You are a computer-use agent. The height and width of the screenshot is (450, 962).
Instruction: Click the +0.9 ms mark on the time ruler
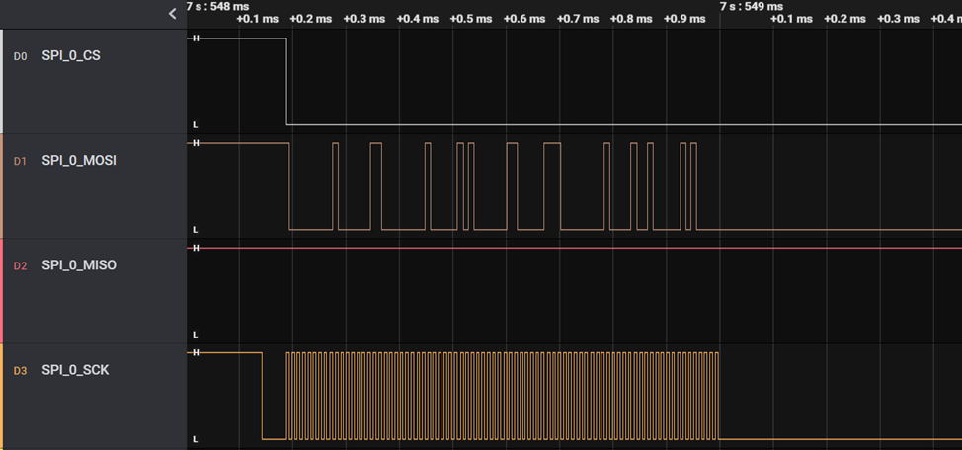pyautogui.click(x=684, y=19)
